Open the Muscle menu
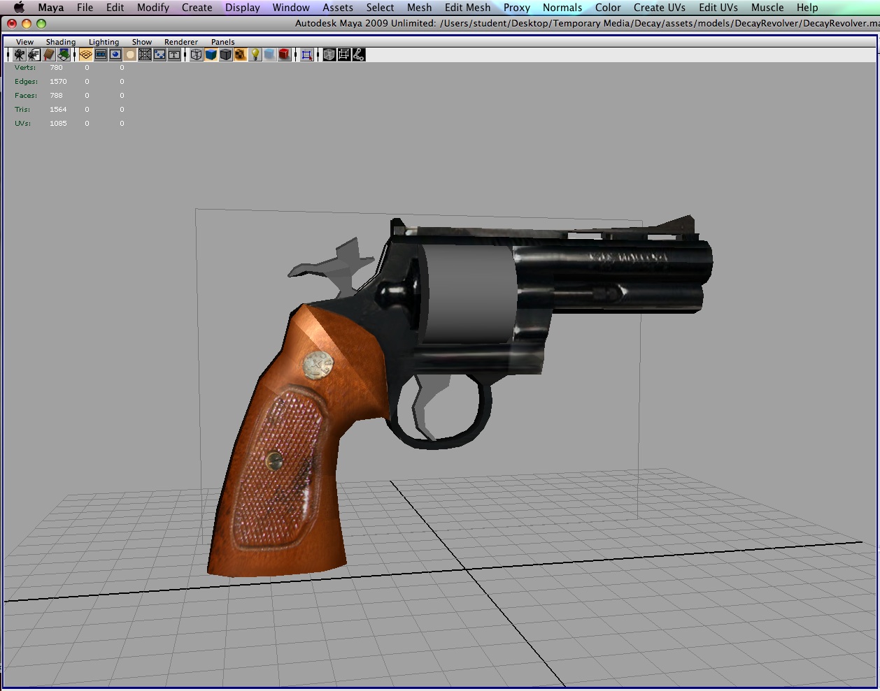This screenshot has height=691, width=880. pos(767,8)
